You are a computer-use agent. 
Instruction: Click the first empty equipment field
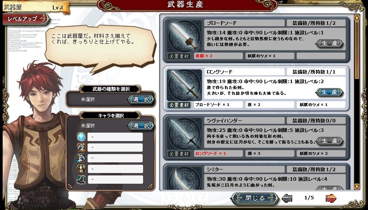click(115, 137)
